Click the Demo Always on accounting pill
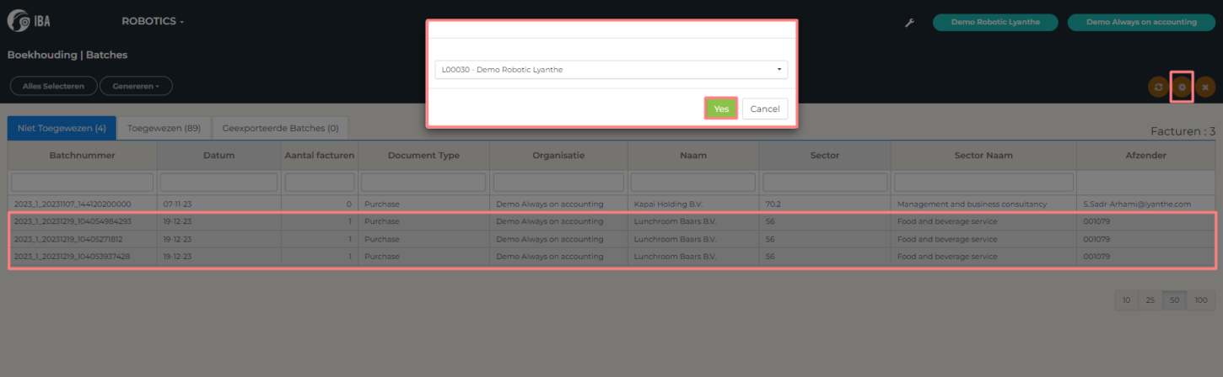The image size is (1223, 377). (x=1141, y=23)
